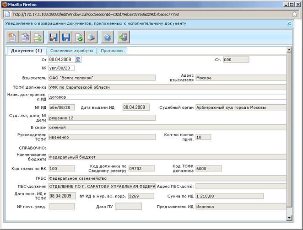Click the save and close floppy icon
The image size is (303, 230).
coord(54,37)
